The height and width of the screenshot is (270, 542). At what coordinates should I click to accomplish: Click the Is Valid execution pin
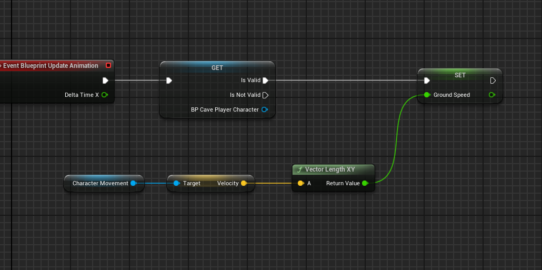[x=265, y=81]
